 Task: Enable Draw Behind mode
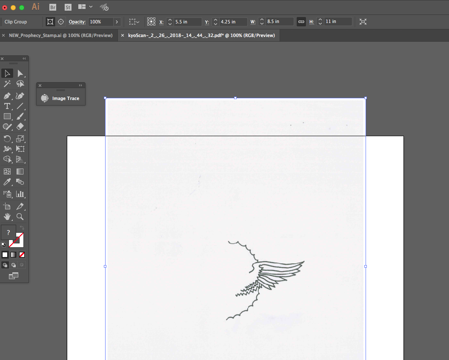point(14,265)
